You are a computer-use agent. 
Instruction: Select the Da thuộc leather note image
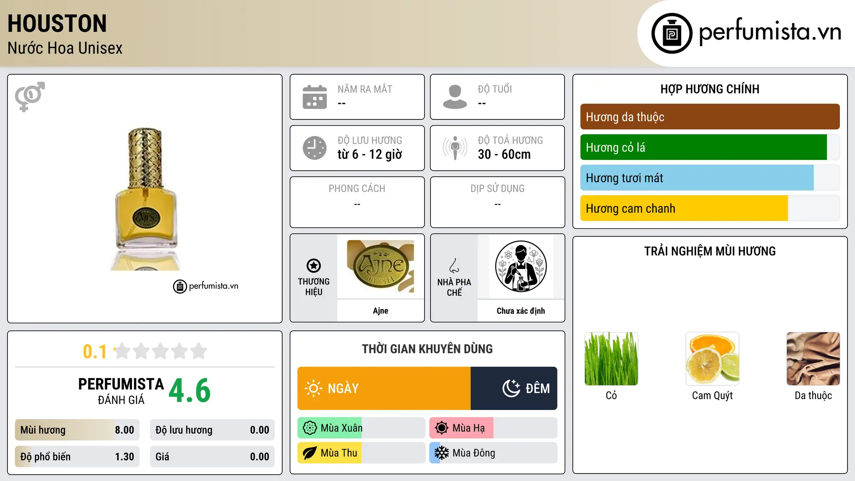click(x=813, y=359)
